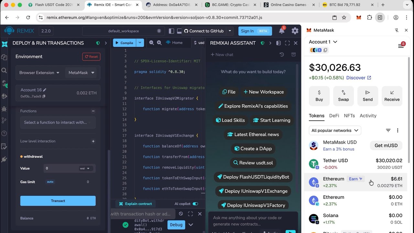Screen dimensions: 414x233
Task: Open Home tab in Remix editor
Action: click(x=174, y=43)
